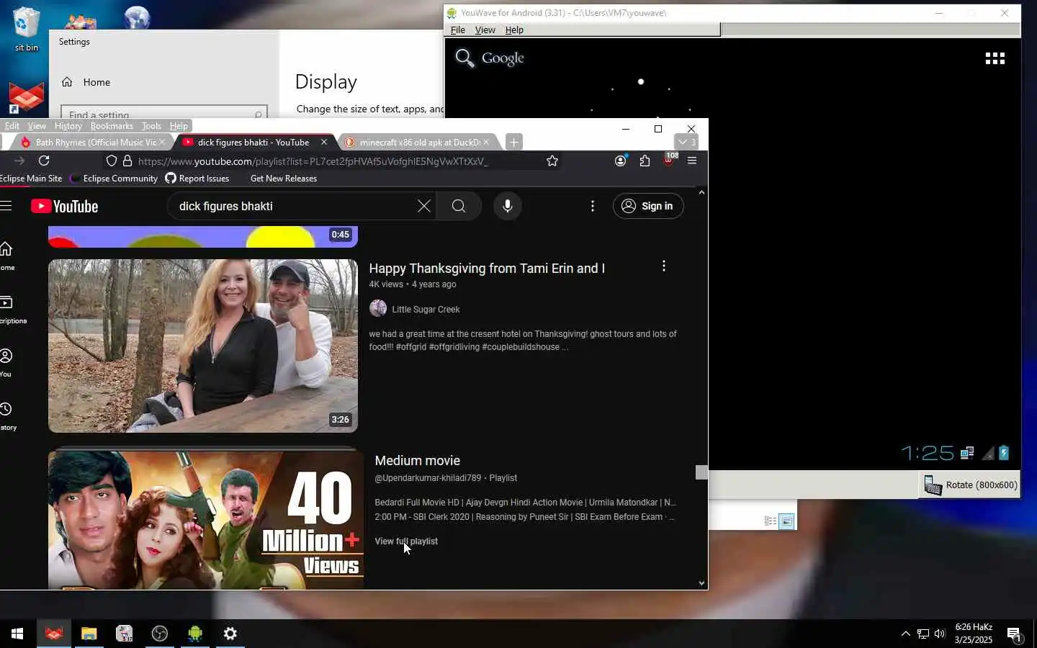Reload the page in the browser
1037x648 pixels.
[x=44, y=161]
